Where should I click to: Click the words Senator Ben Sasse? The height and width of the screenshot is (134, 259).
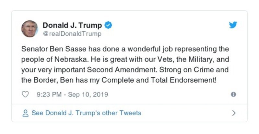48,49
